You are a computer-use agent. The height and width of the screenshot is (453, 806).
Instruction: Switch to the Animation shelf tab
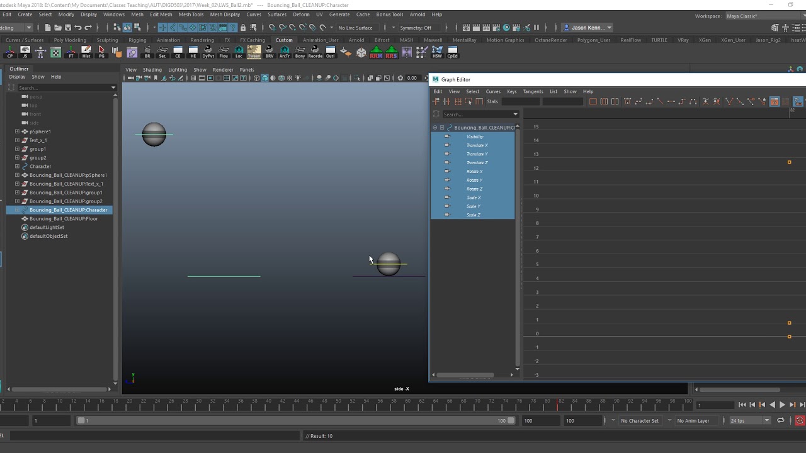pyautogui.click(x=168, y=40)
